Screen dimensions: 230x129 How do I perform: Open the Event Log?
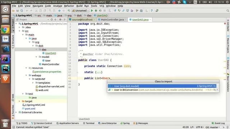click(x=218, y=123)
